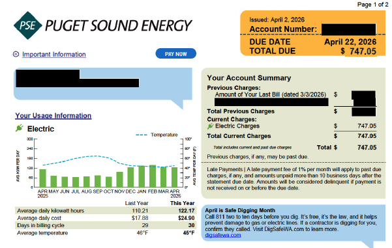Viewport: 392px width, 248px height.
Task: Open Your Usage Information link
Action: click(53, 115)
